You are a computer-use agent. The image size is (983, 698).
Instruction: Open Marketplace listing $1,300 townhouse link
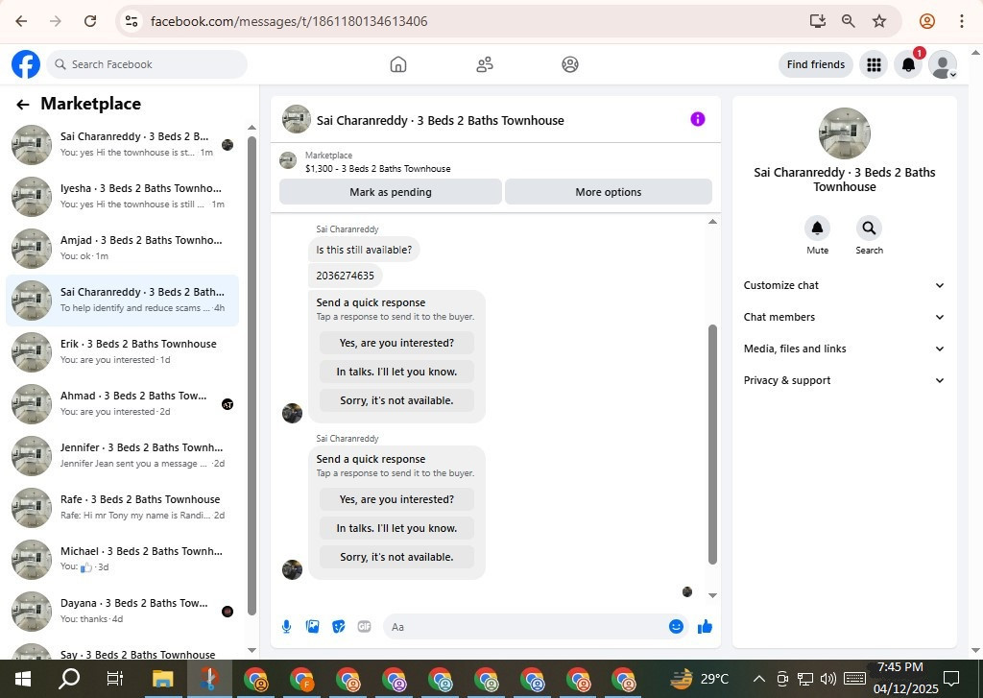tap(377, 169)
